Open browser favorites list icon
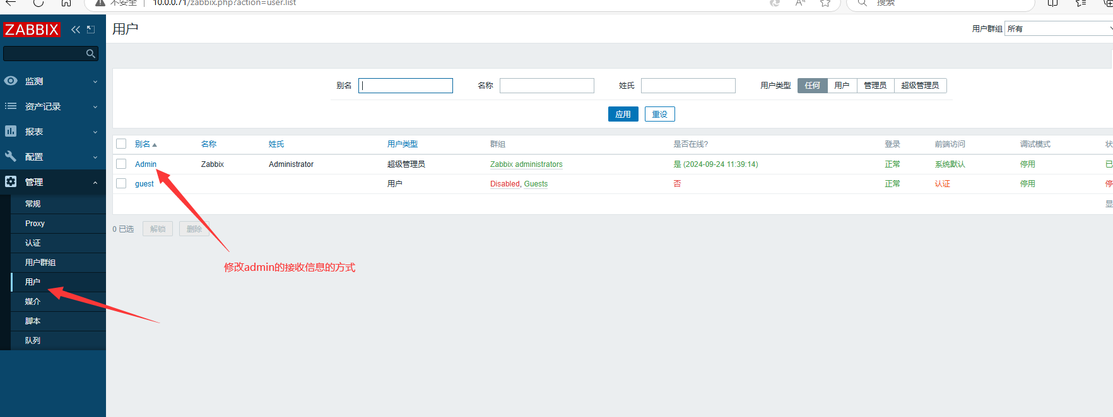Screen dimensions: 1113x417 click(x=1081, y=3)
